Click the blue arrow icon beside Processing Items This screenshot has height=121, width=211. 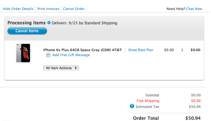[x=49, y=23]
